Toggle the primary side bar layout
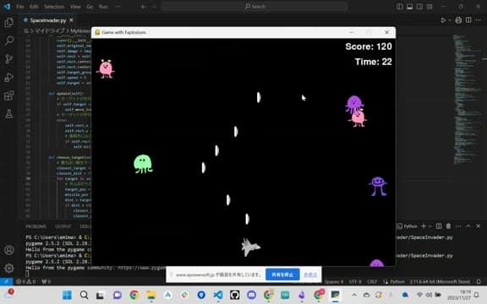 [x=399, y=7]
